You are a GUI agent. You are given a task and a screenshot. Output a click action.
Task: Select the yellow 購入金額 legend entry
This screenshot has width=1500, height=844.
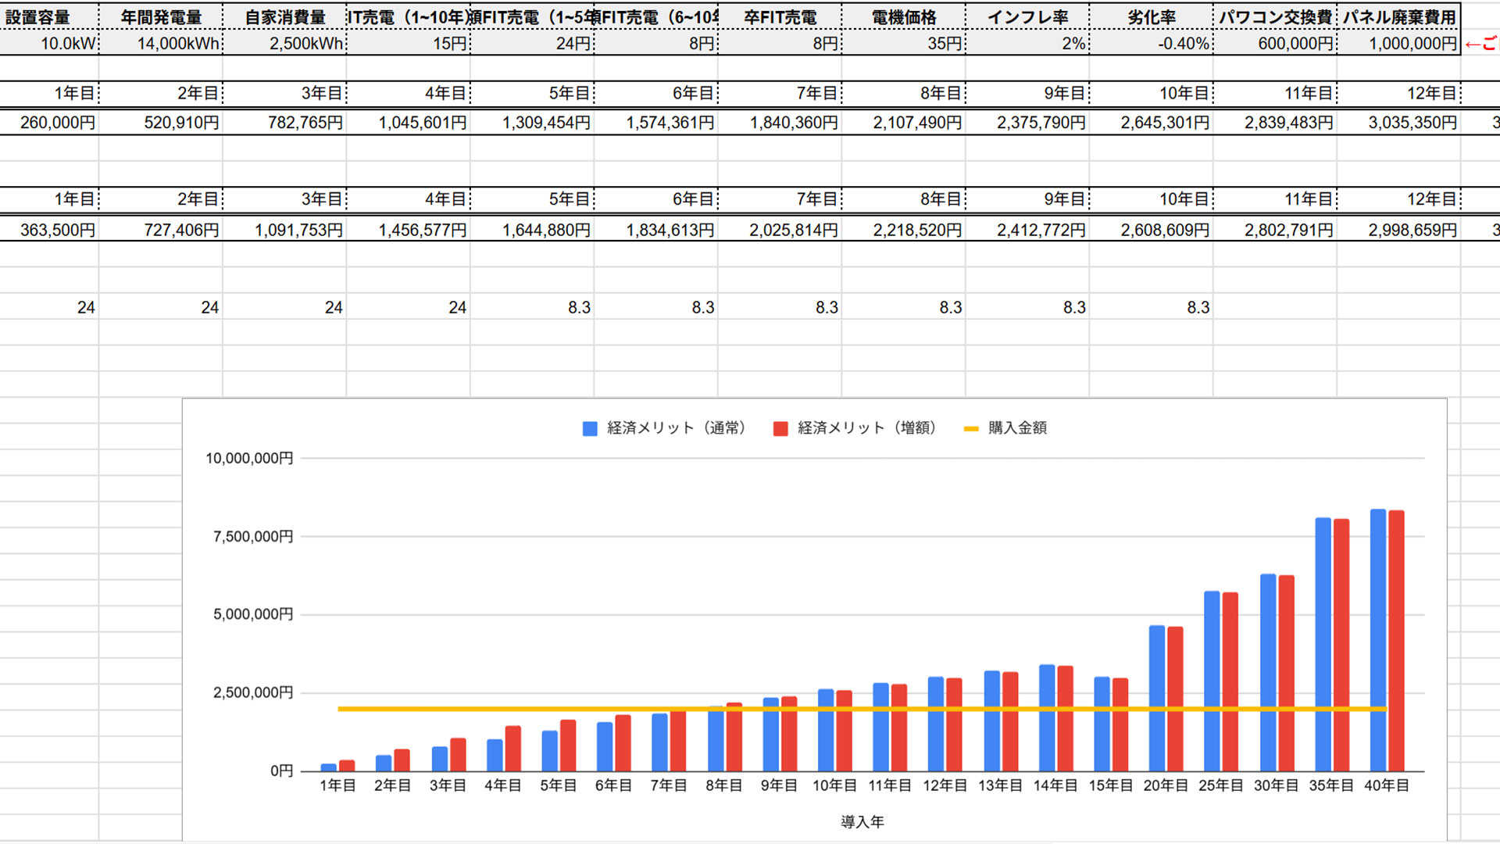coord(973,428)
